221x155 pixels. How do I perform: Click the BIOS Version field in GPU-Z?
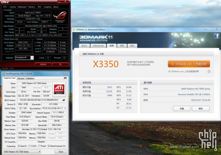pos(39,100)
